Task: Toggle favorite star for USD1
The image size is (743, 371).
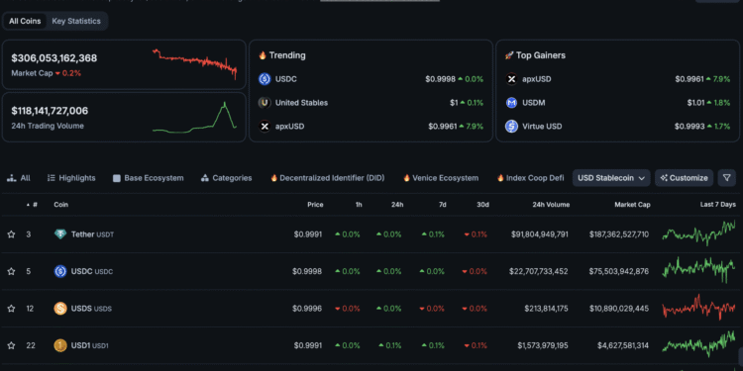Action: click(11, 345)
